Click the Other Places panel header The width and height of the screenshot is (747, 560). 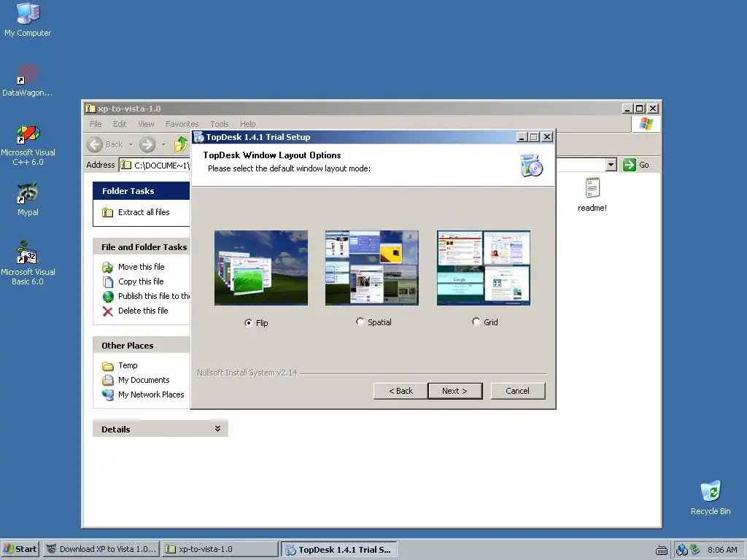coord(142,346)
